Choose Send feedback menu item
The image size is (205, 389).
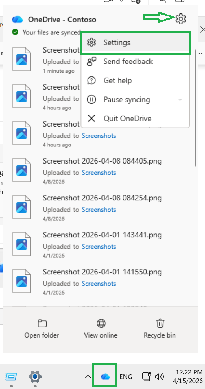click(x=135, y=62)
